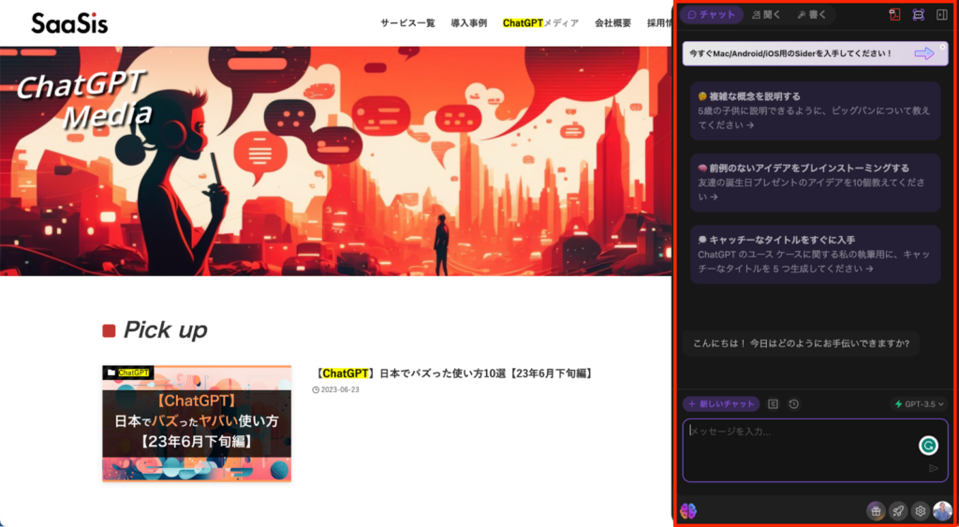Collapse the Sider sidebar panel icon
This screenshot has height=527, width=959.
[x=941, y=15]
